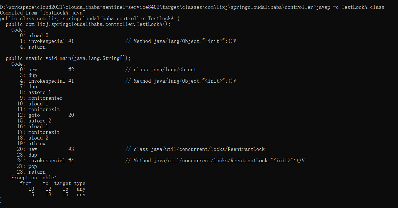The height and width of the screenshot is (208, 398).
Task: Select the aload_0 instruction
Action: [x=38, y=36]
